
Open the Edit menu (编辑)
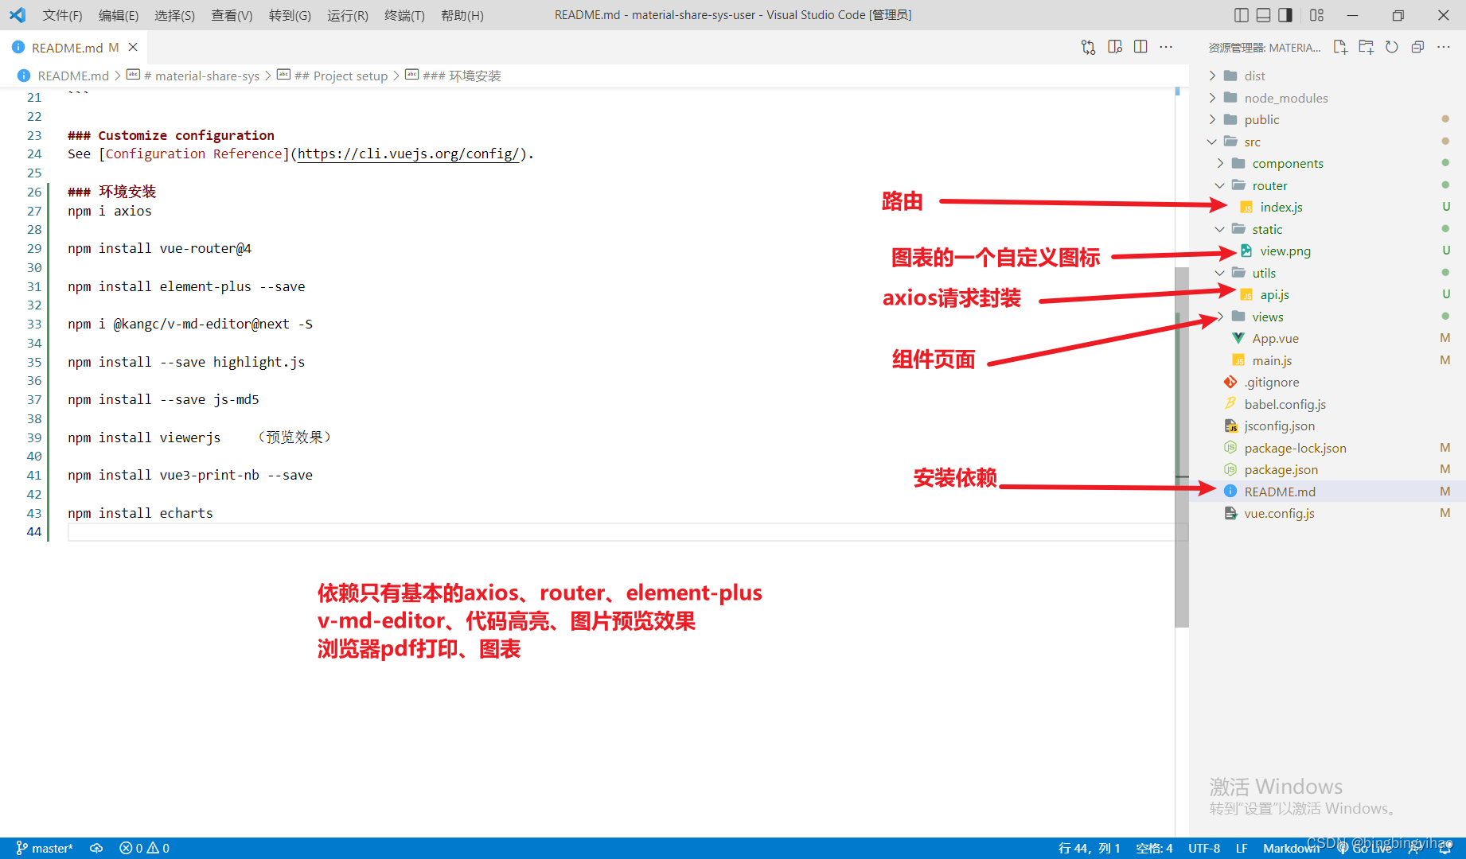tap(119, 15)
